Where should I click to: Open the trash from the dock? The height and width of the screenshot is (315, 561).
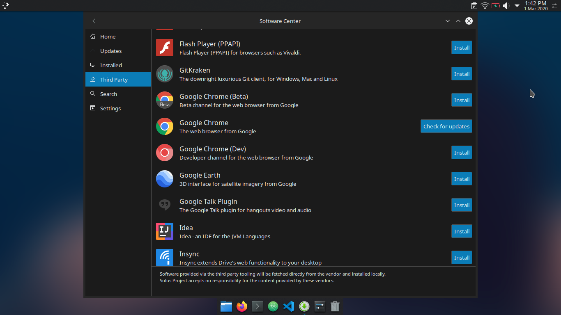pos(335,306)
